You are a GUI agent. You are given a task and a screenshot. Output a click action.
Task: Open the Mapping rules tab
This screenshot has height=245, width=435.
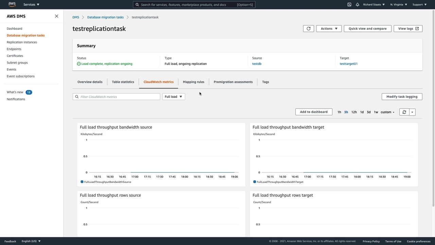point(193,82)
